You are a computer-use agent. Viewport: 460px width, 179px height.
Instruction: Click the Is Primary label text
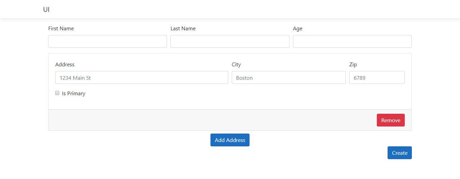73,94
